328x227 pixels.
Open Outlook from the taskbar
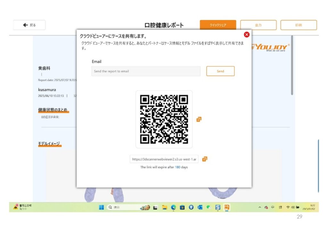tap(200, 207)
